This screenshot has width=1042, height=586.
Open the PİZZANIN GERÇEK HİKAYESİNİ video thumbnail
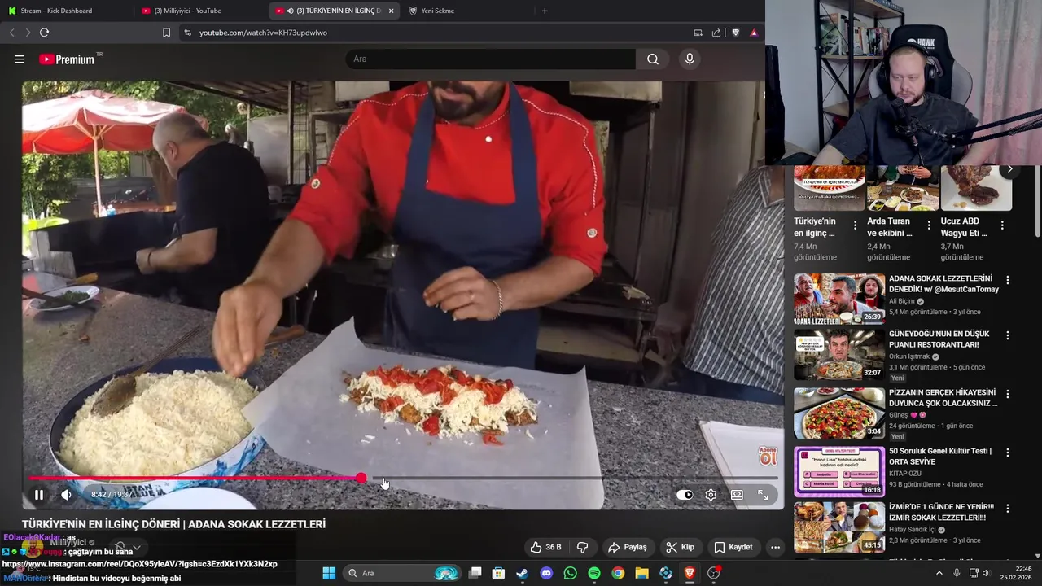[x=838, y=413]
